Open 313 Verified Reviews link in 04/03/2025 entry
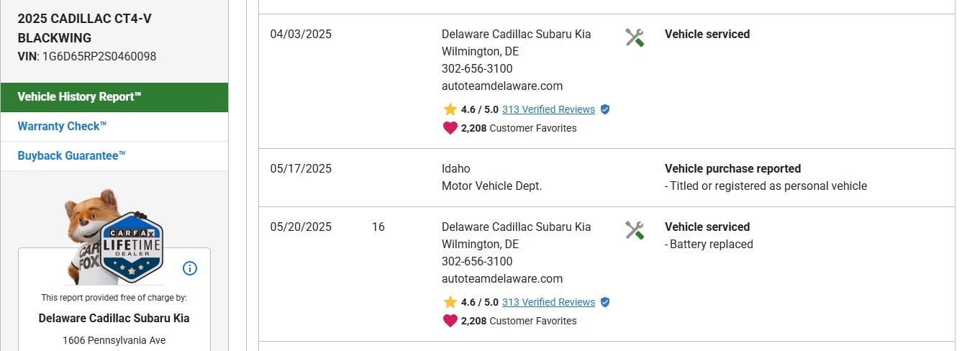Screen dimensions: 967x351 pyautogui.click(x=548, y=109)
